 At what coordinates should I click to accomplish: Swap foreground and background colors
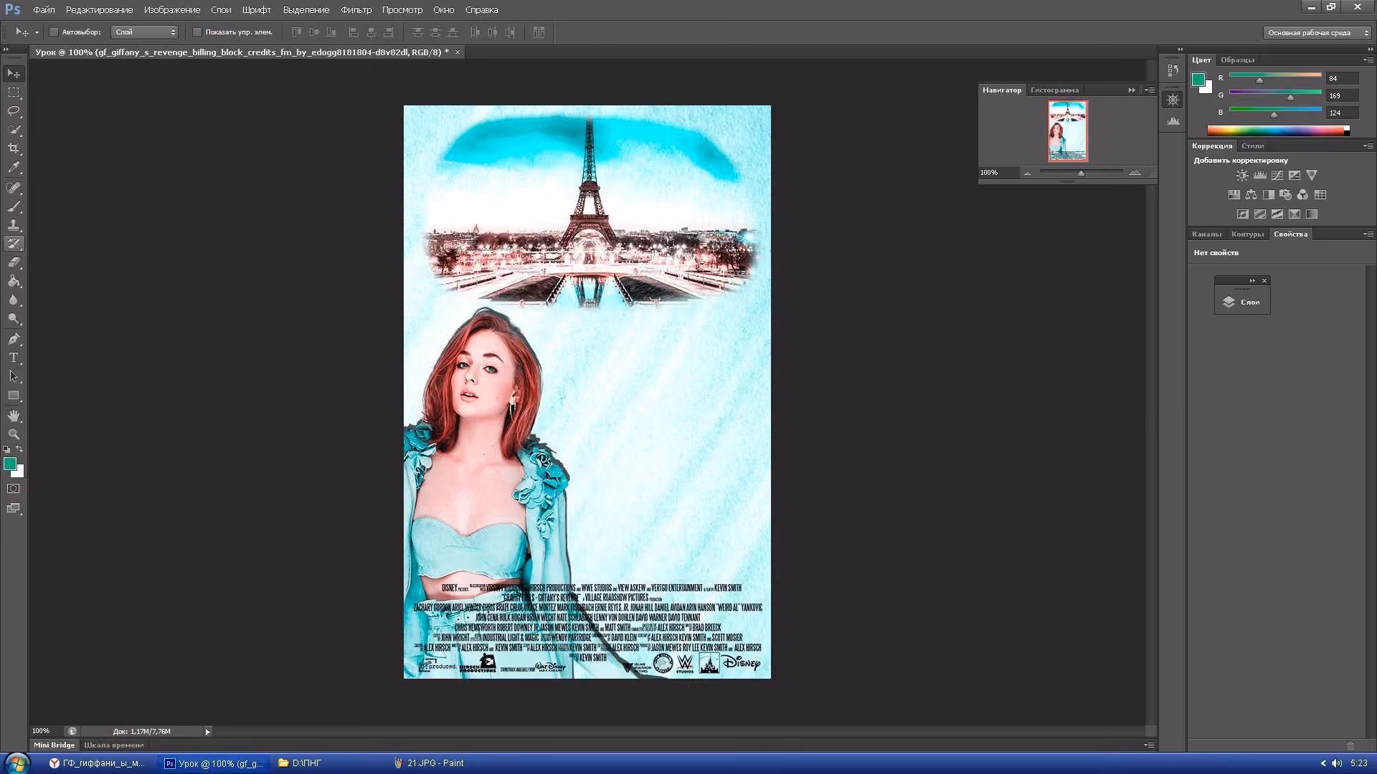tap(20, 449)
